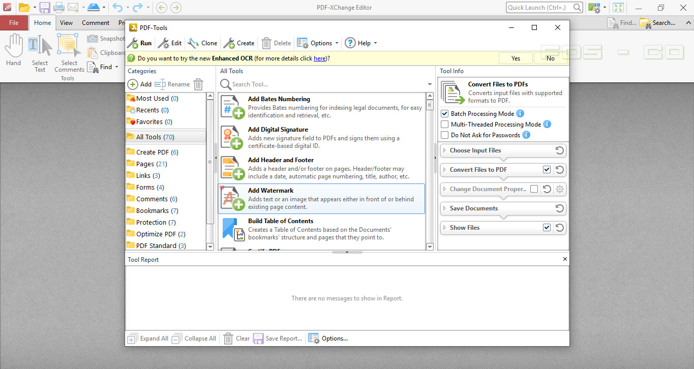Expand the Convert Files to PDF step
The width and height of the screenshot is (694, 369).
click(x=444, y=170)
